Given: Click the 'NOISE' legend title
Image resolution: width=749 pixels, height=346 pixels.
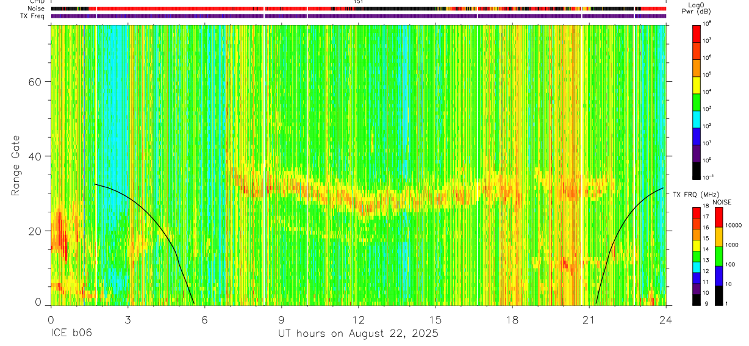Looking at the screenshot, I should click(x=722, y=202).
